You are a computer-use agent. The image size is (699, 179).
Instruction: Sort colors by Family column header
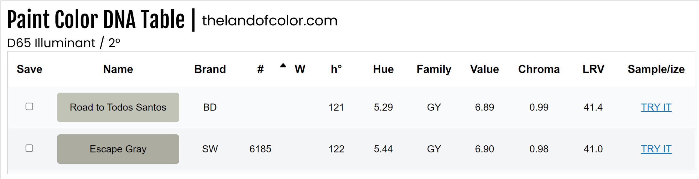(x=434, y=69)
